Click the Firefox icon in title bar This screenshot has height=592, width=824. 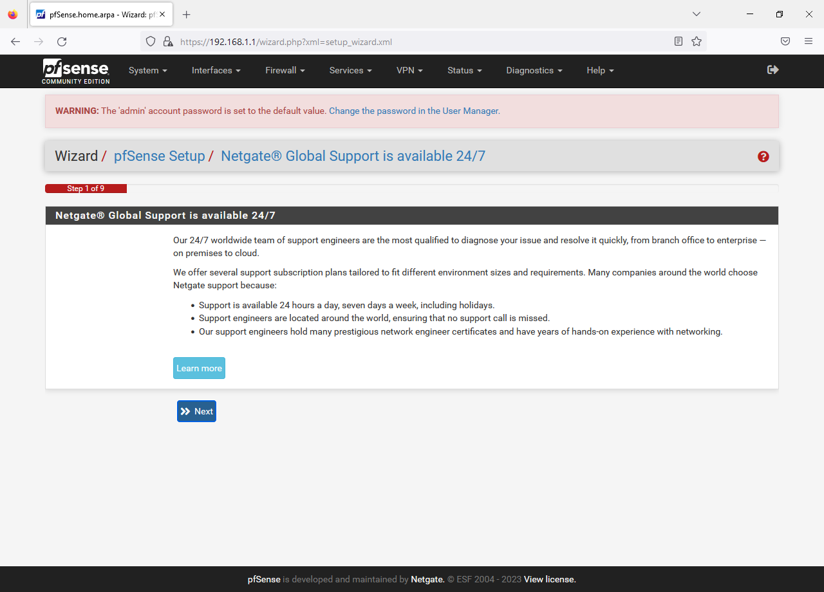13,14
